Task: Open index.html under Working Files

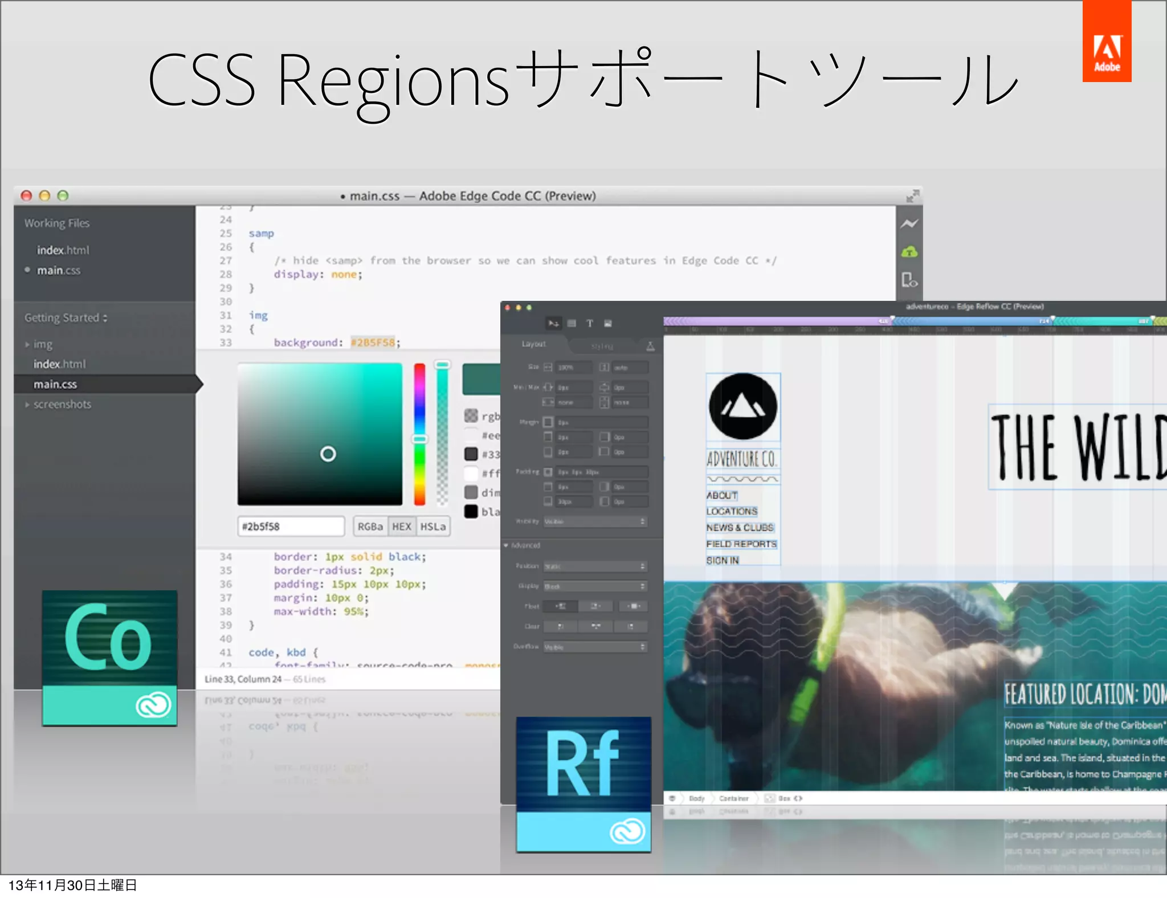Action: pyautogui.click(x=63, y=250)
